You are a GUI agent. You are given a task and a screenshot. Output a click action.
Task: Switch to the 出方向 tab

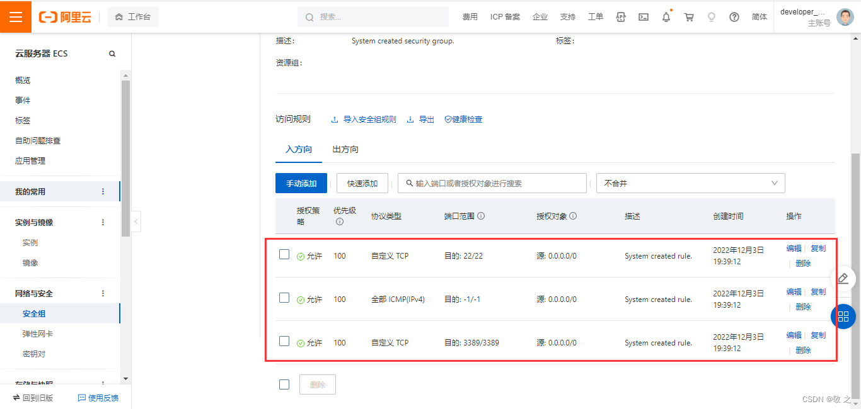tap(345, 149)
